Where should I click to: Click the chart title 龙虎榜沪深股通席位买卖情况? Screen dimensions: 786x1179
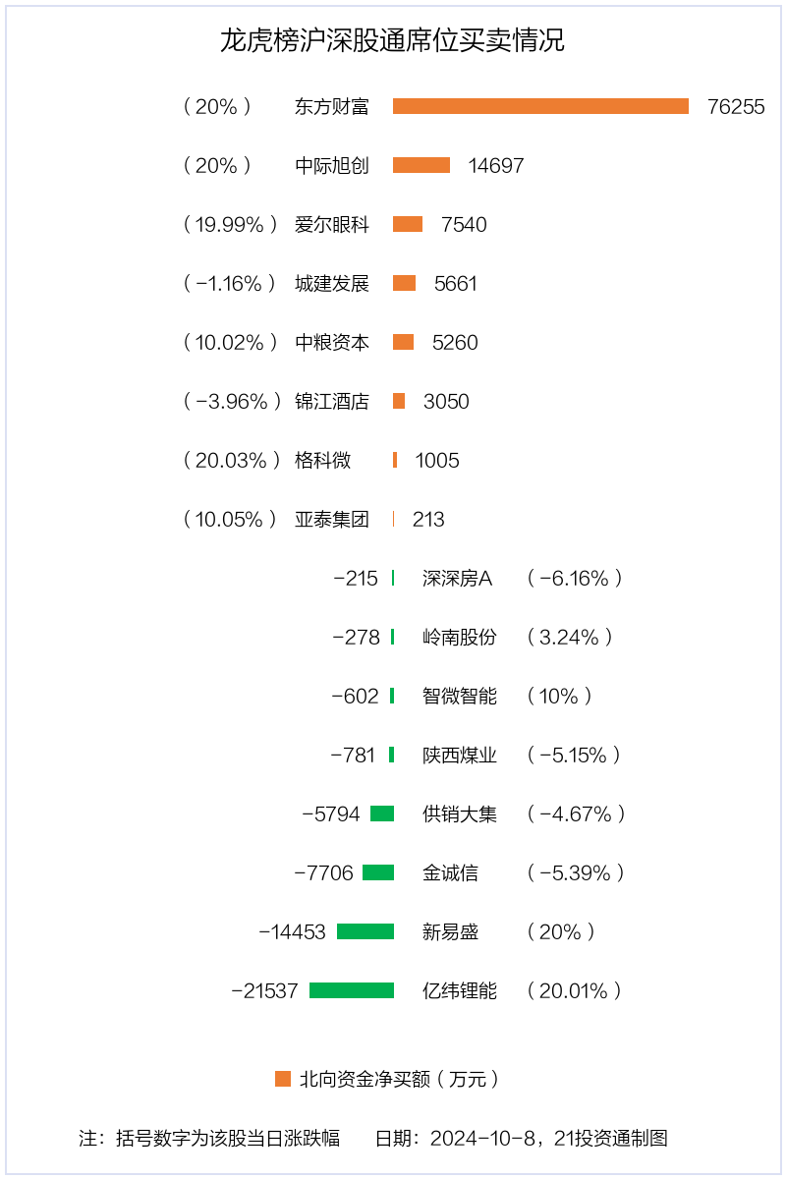(x=392, y=41)
